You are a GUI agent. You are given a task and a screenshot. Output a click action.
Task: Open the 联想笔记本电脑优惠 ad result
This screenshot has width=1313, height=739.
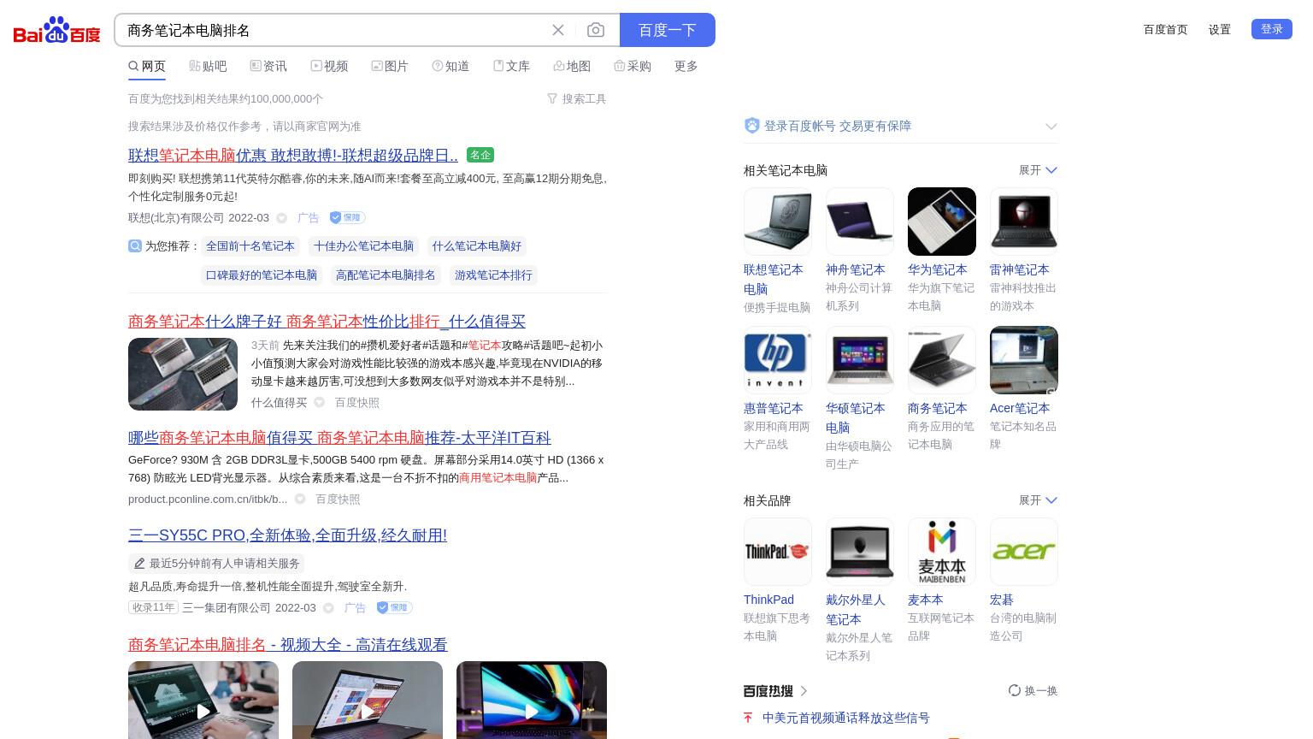(293, 156)
